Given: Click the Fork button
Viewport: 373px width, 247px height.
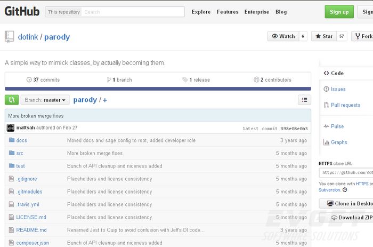Looking at the screenshot, I should tap(362, 36).
